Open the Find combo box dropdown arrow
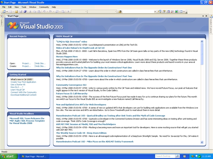This screenshot has width=213, height=159. [x=155, y=12]
